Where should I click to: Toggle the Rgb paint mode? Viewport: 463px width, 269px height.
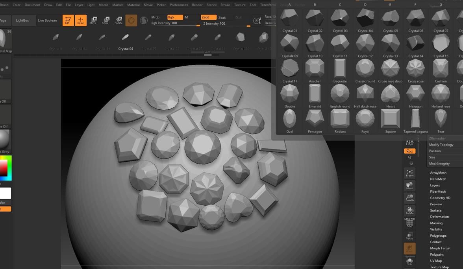[x=175, y=17]
